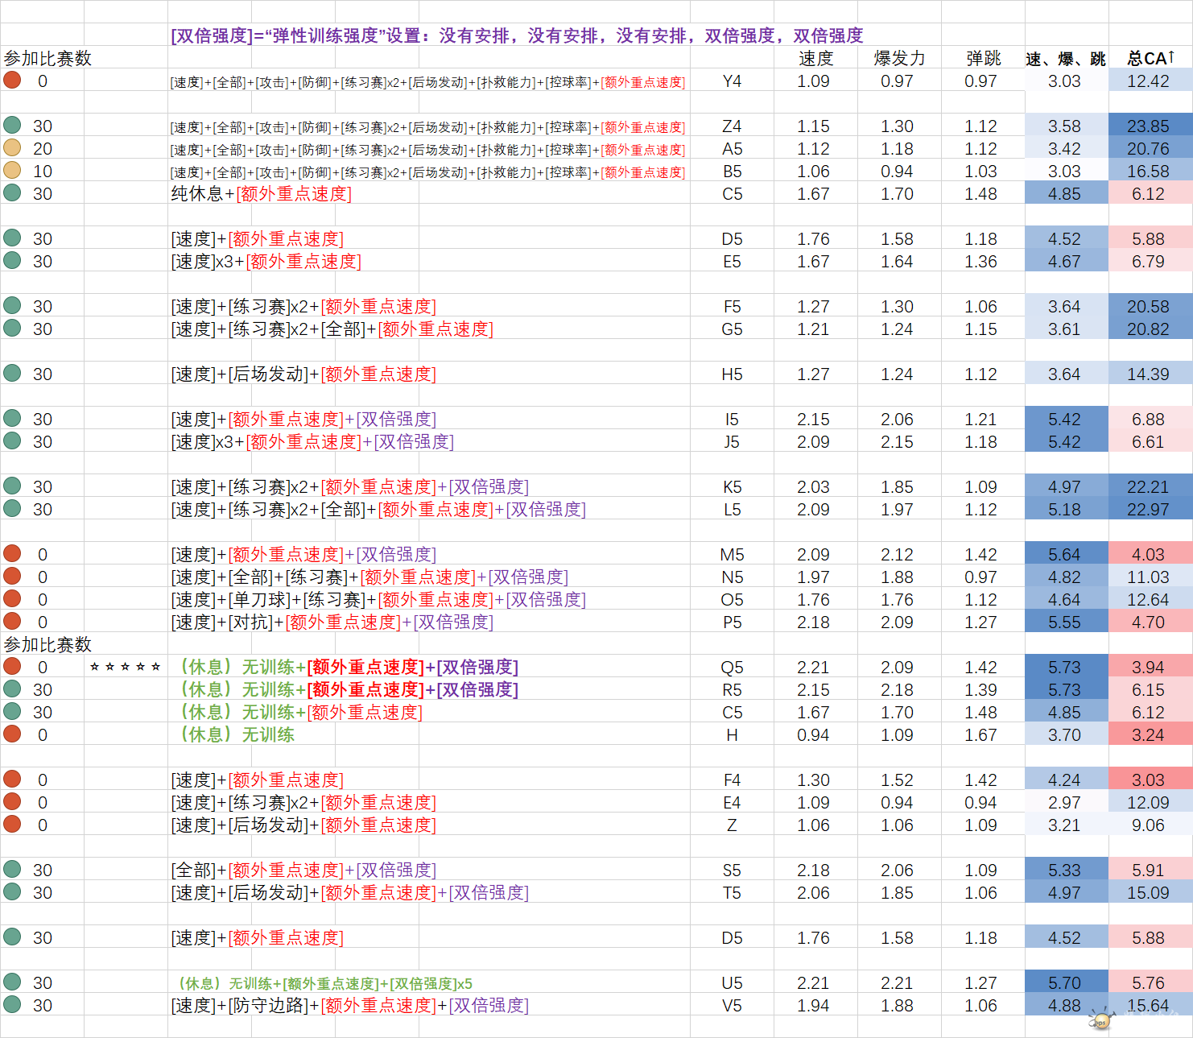Select the green circle in the Z4 row
The image size is (1193, 1038).
point(12,126)
